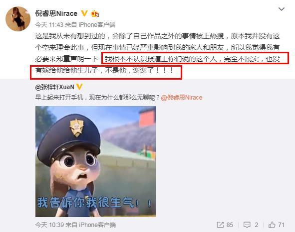Screen dimensions: 295x232
Task: Click the @倪睿思Nirace mention in the repost
Action: (x=182, y=98)
